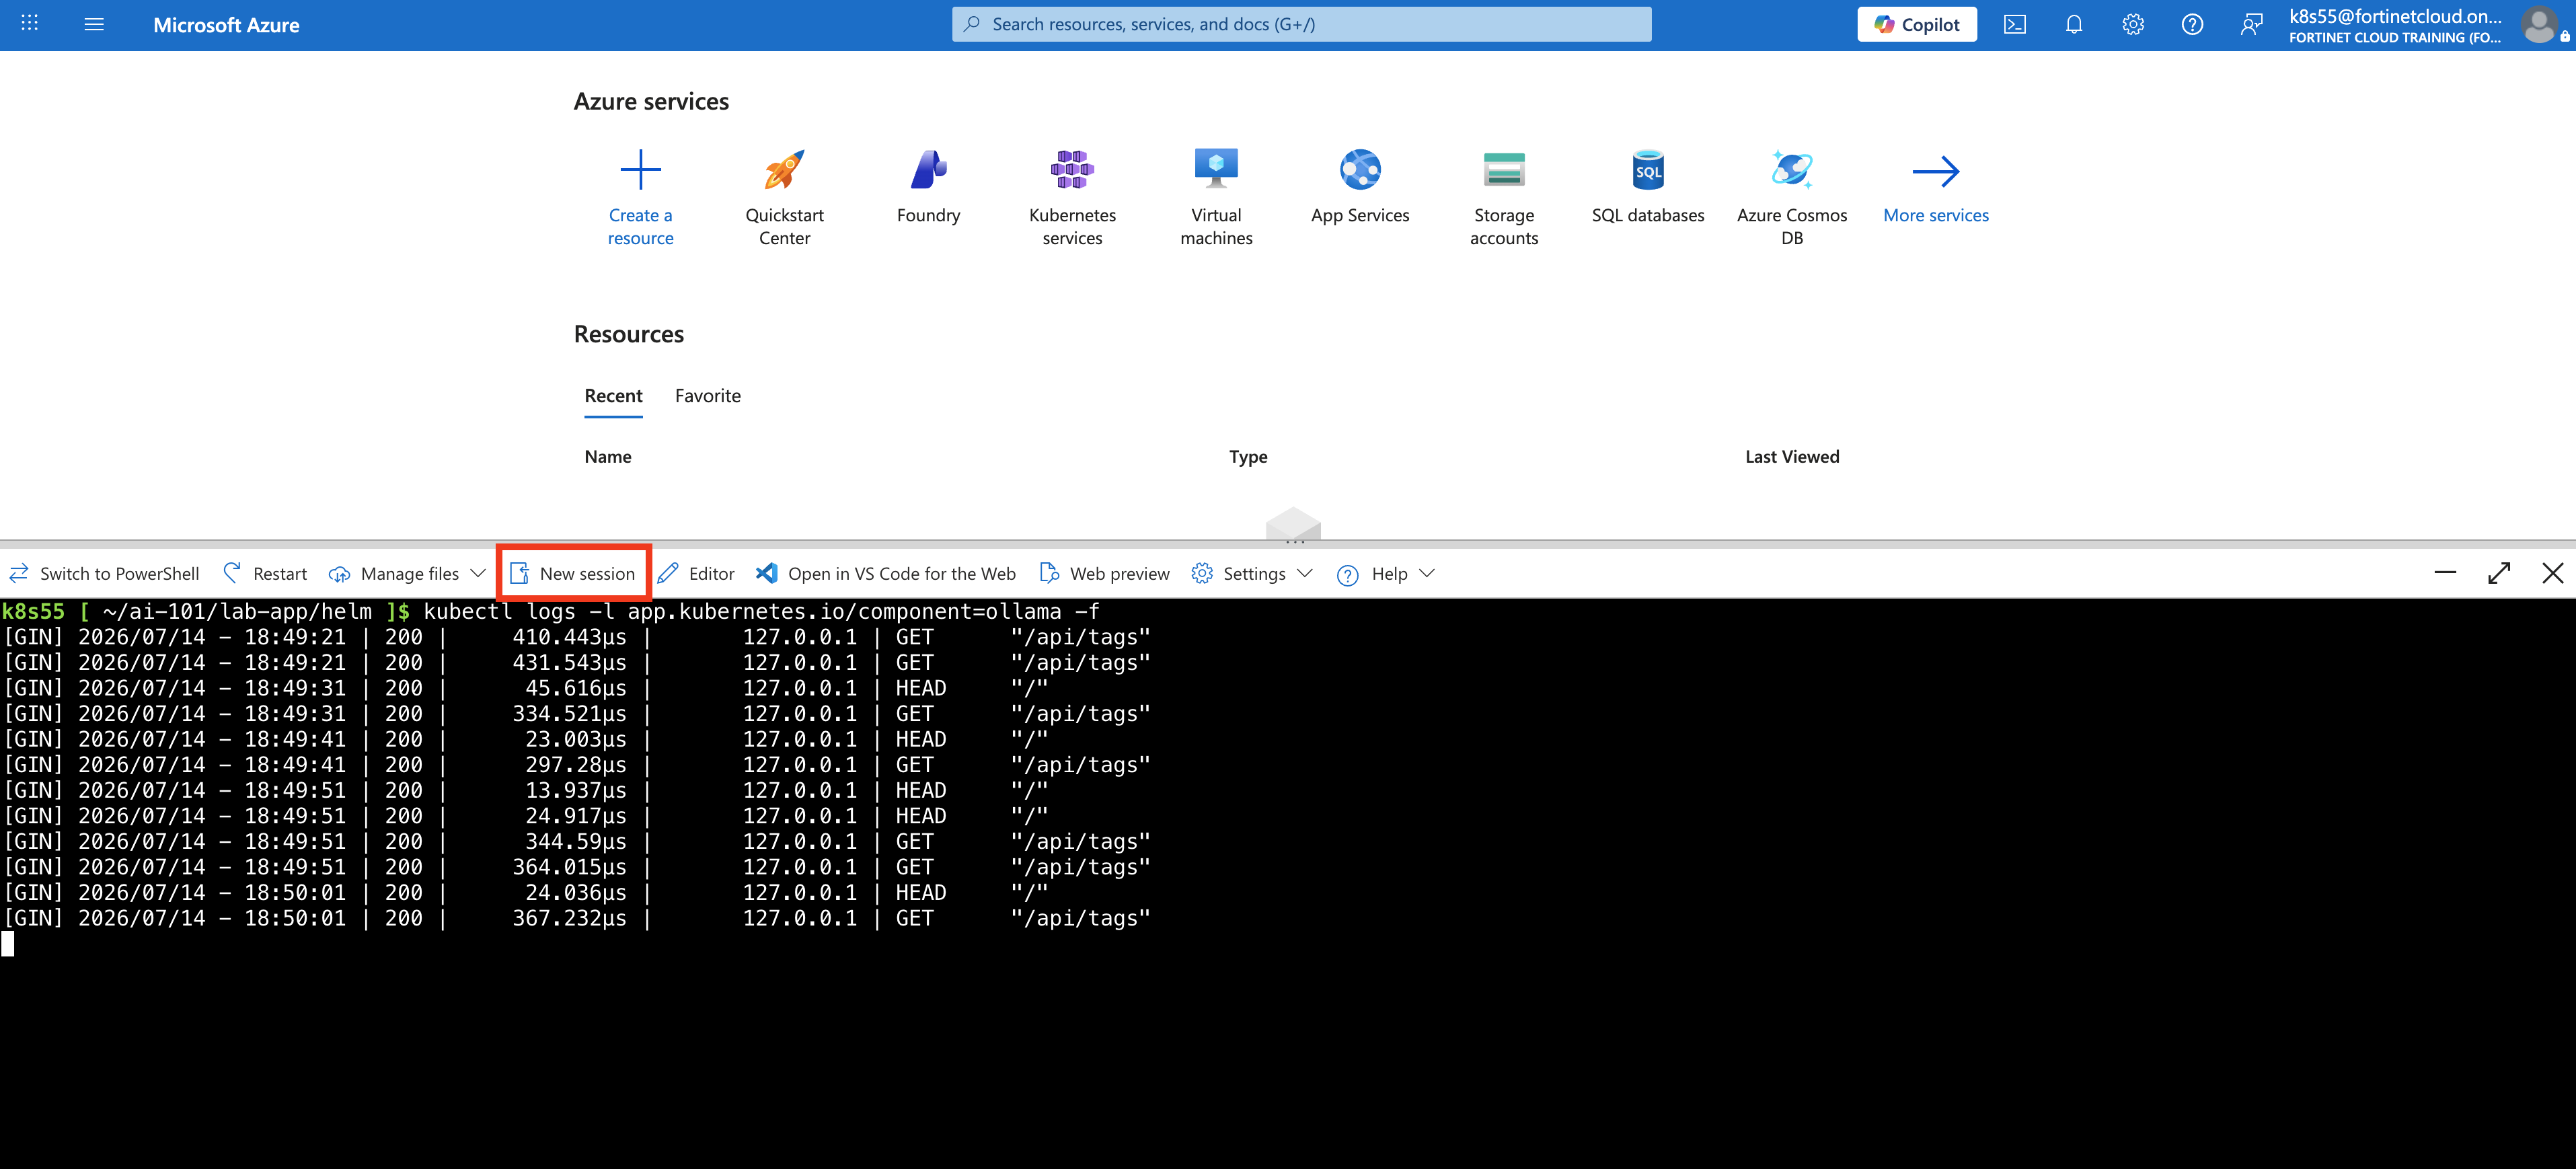
Task: Open the account avatar menu
Action: pyautogui.click(x=2538, y=25)
